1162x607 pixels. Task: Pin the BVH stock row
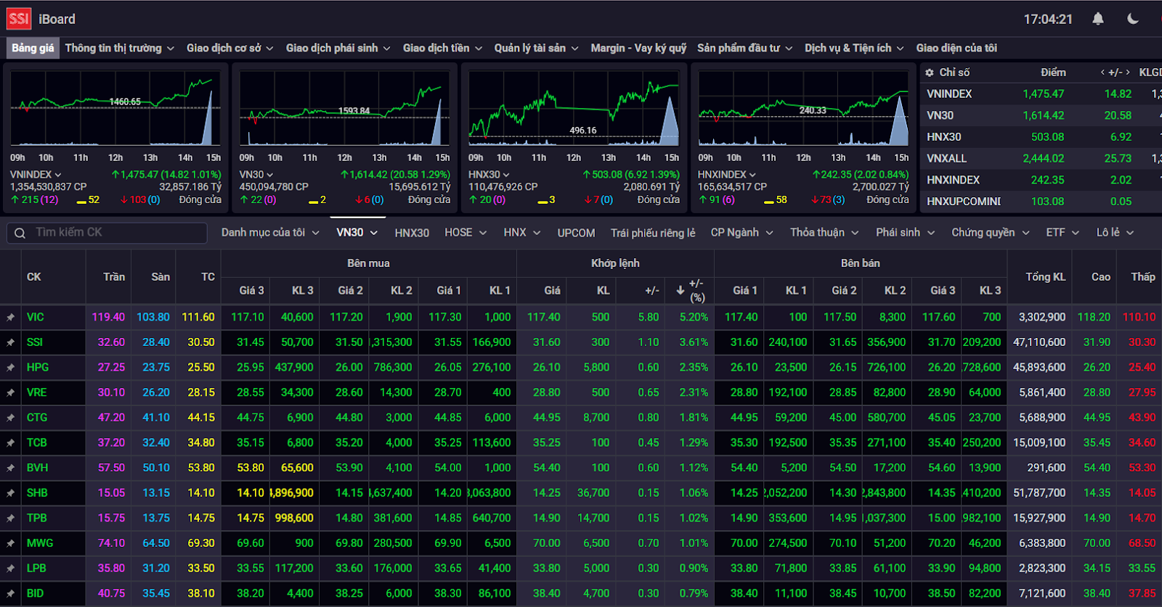(x=10, y=468)
